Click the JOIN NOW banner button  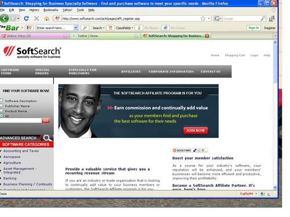[x=195, y=131]
